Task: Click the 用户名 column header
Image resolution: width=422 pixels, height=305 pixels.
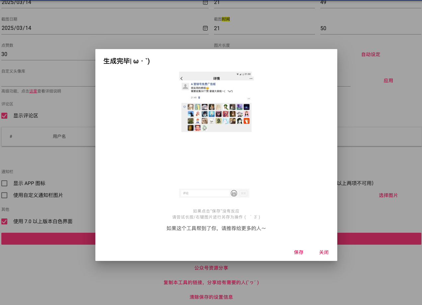Action: point(59,136)
